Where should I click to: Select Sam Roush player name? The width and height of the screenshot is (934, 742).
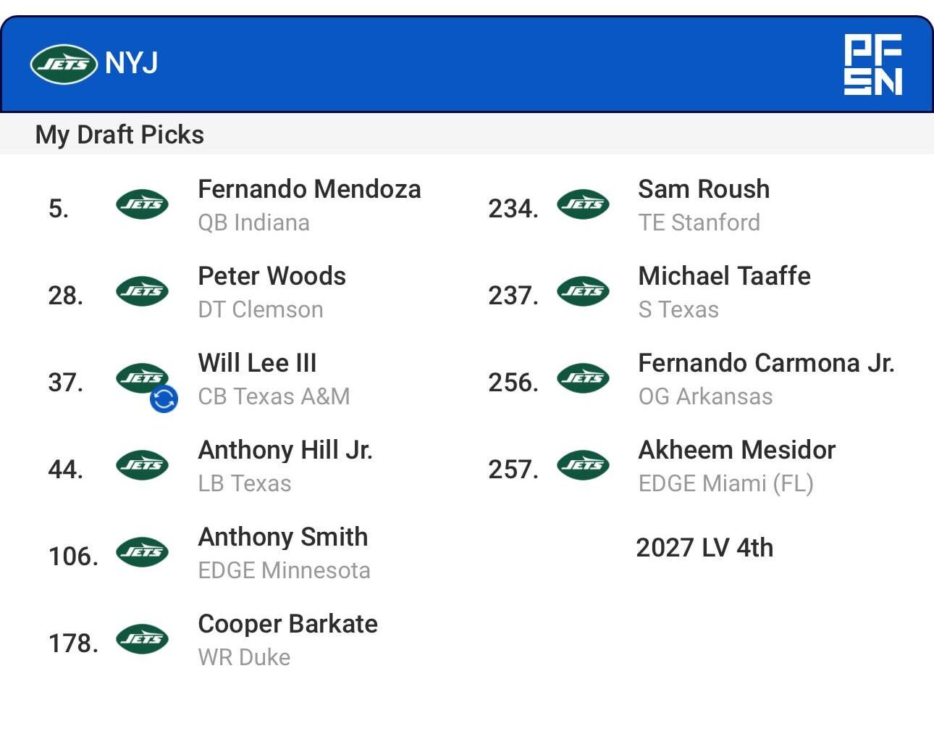tap(703, 190)
